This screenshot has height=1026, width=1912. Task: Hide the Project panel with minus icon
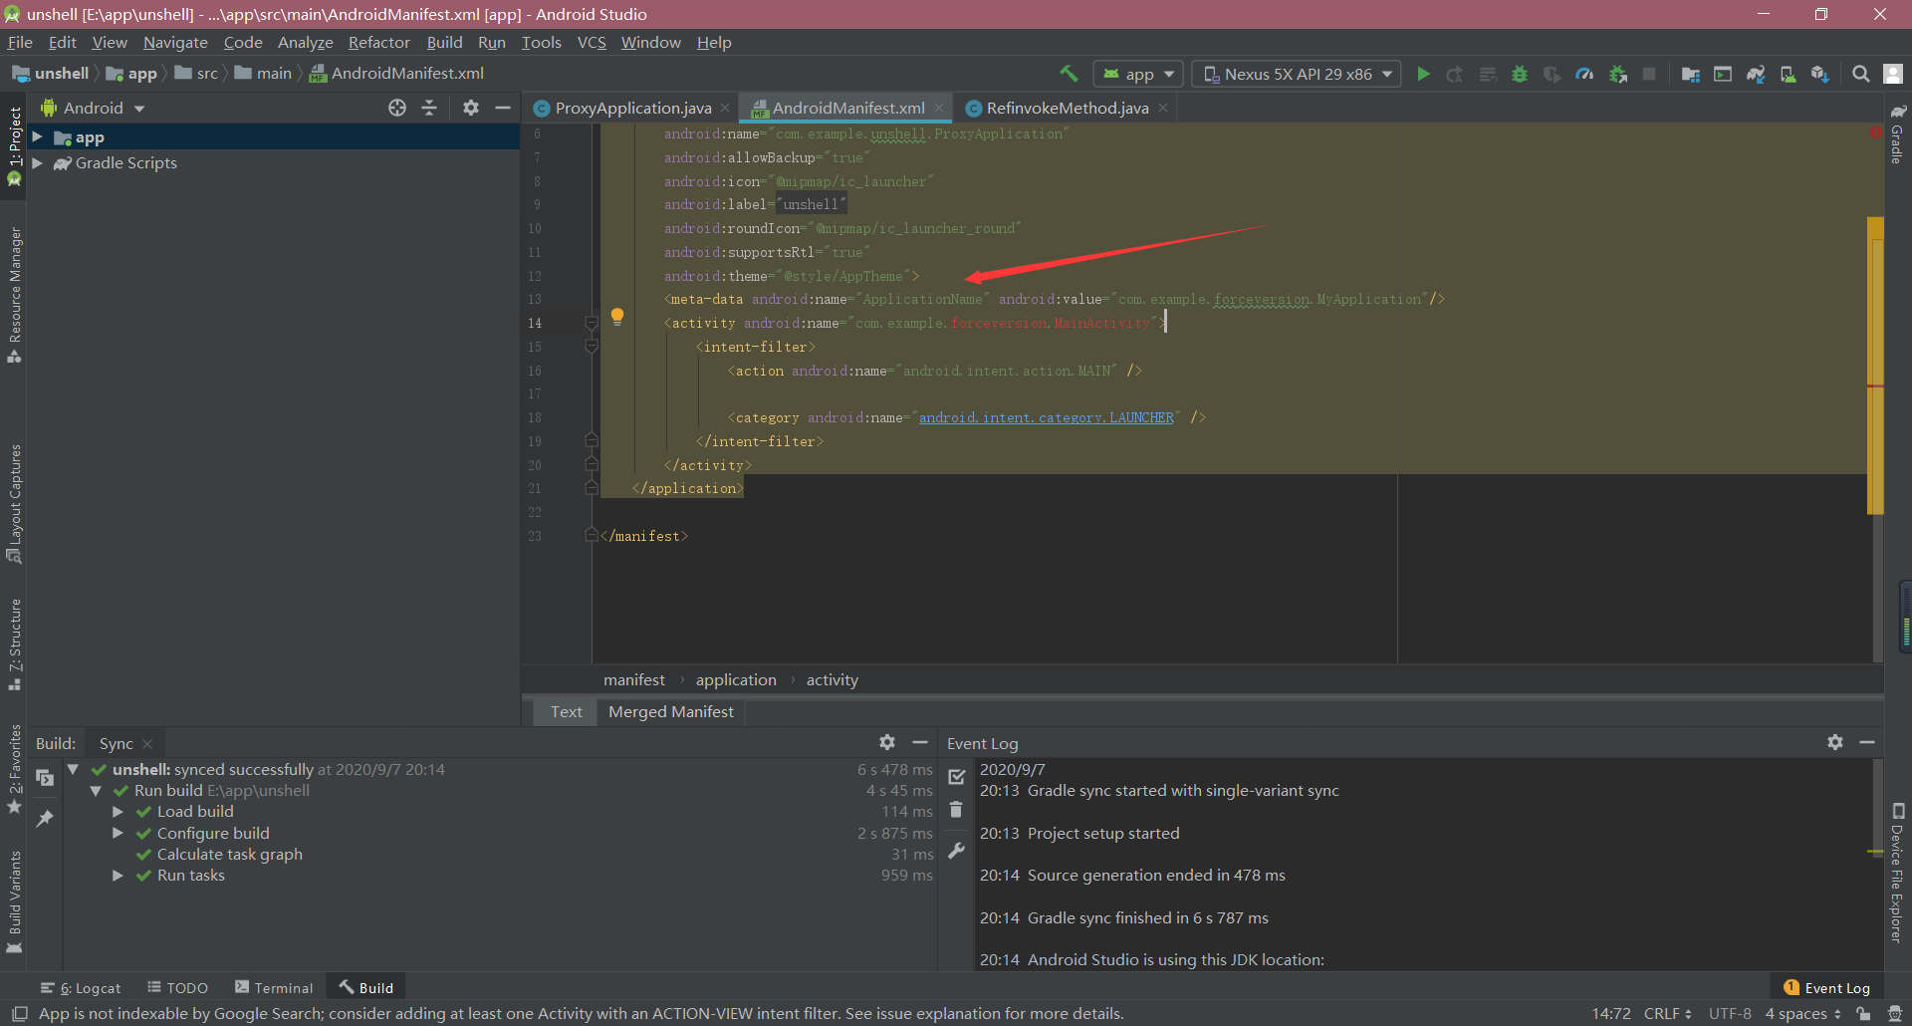click(503, 108)
